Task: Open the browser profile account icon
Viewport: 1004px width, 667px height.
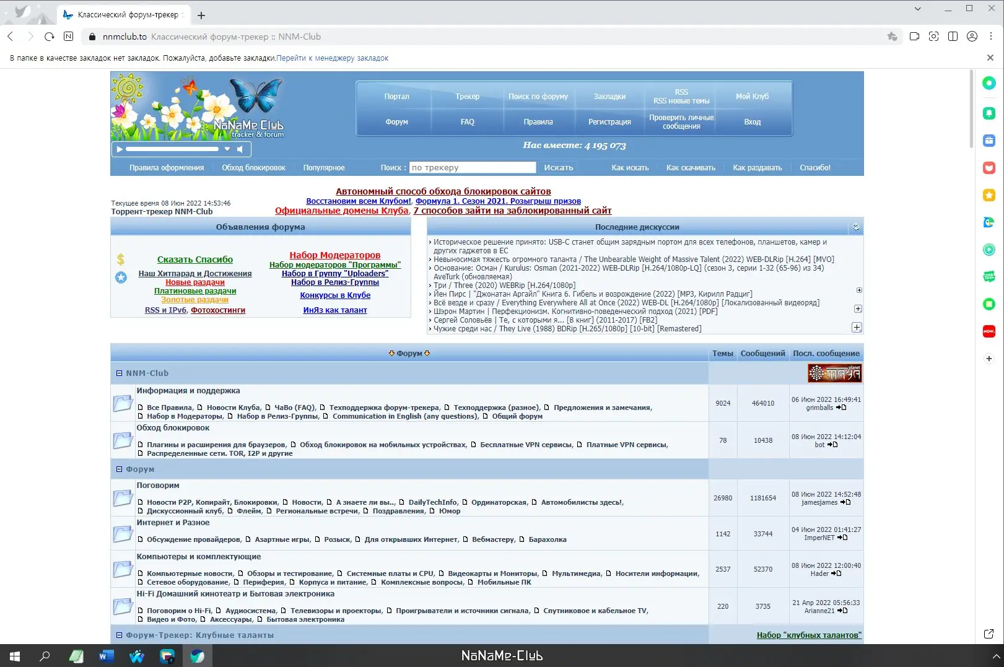Action: pyautogui.click(x=972, y=37)
